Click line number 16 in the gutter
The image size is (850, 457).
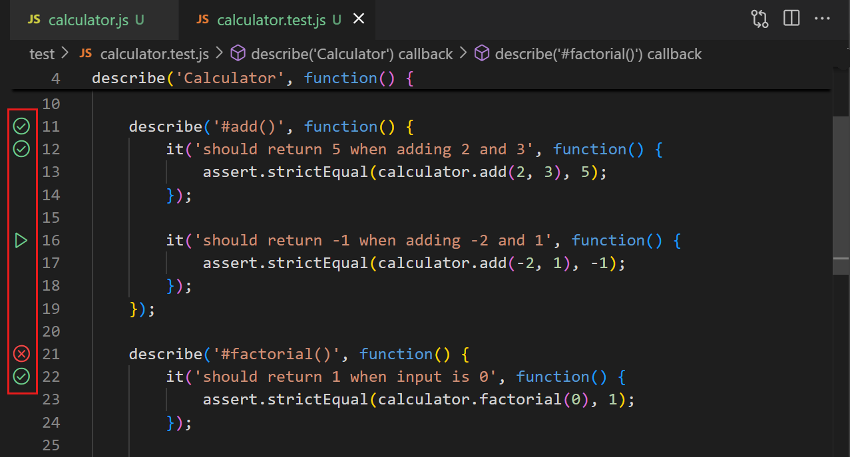(x=51, y=240)
